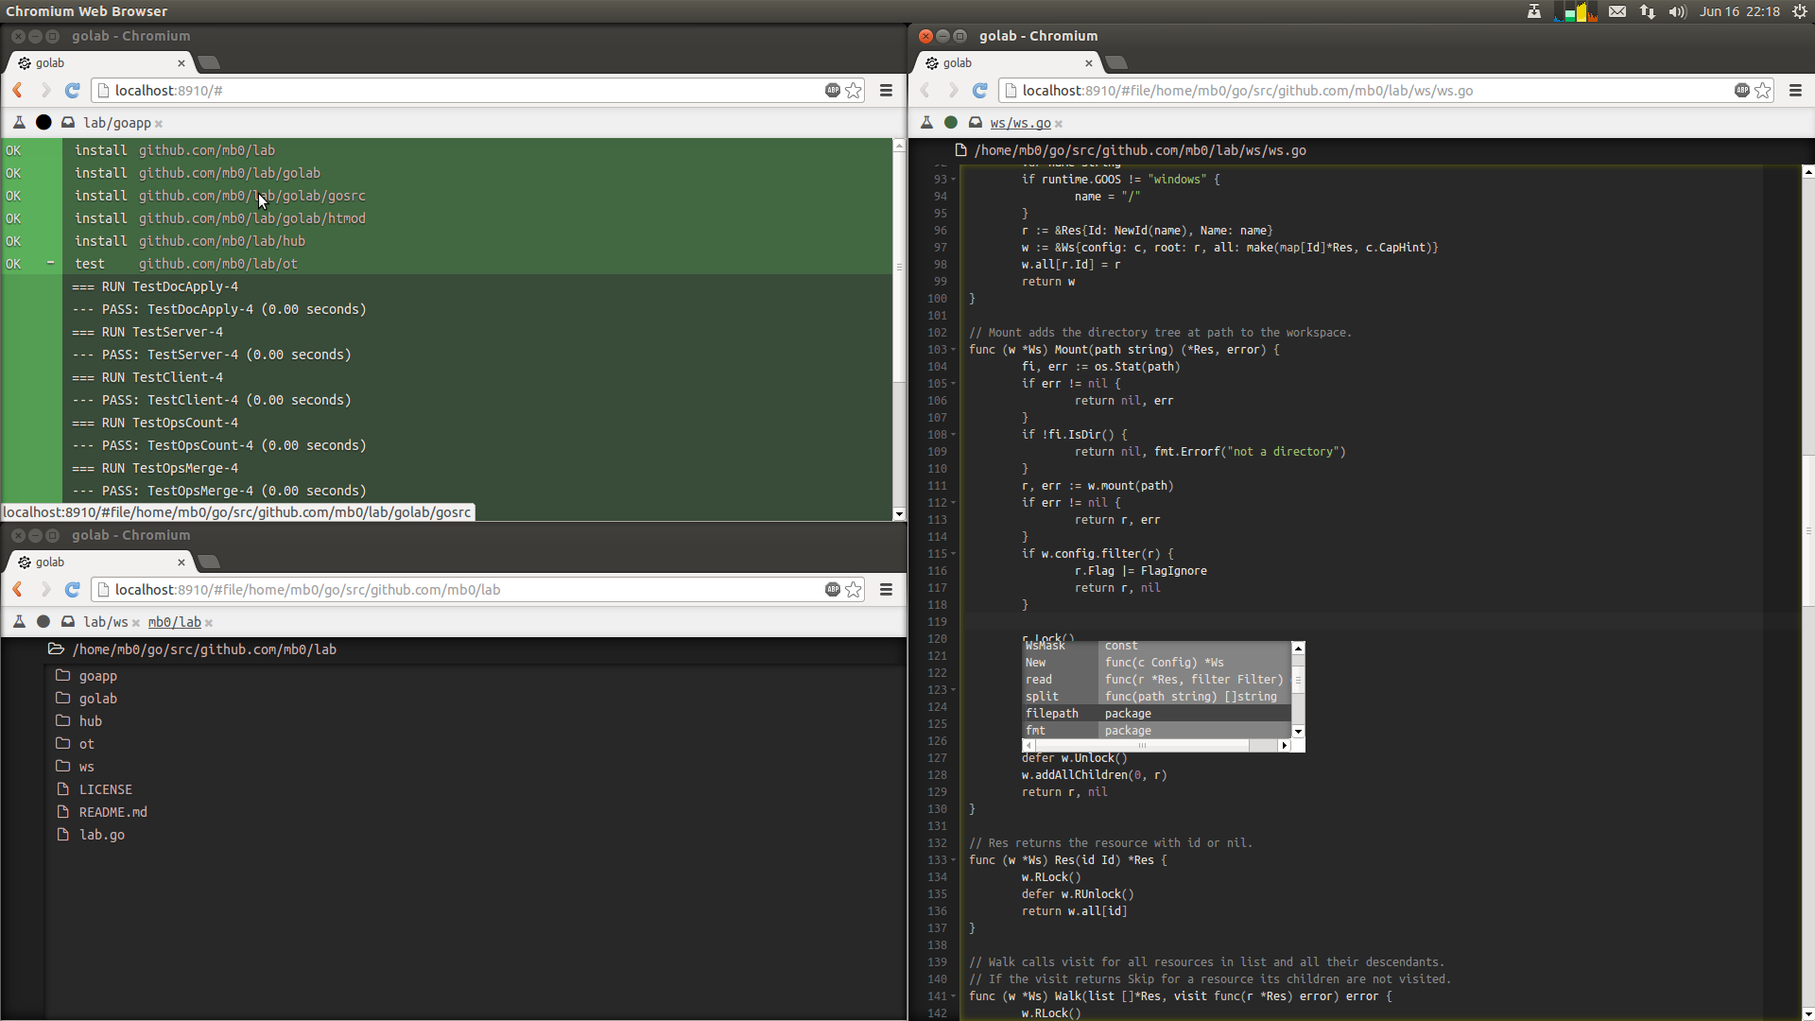This screenshot has height=1021, width=1815.
Task: Reload the localhost:8910/# page
Action: point(72,91)
